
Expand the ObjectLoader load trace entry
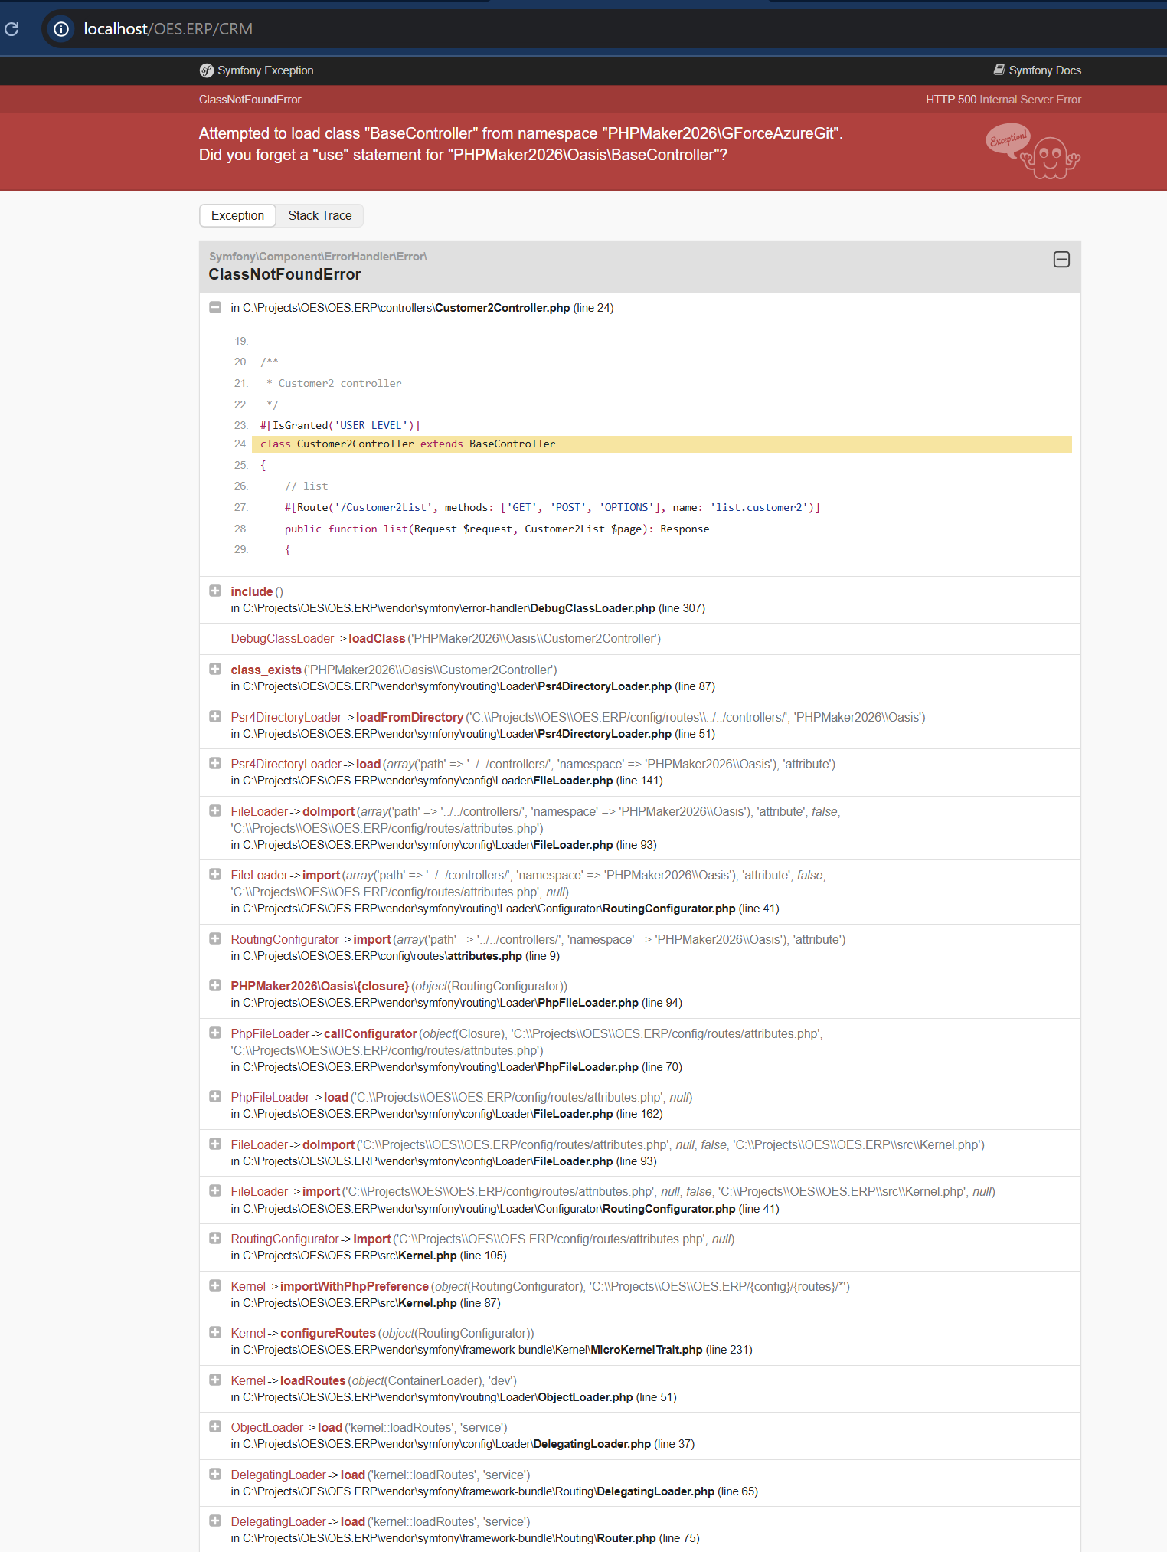point(215,1426)
